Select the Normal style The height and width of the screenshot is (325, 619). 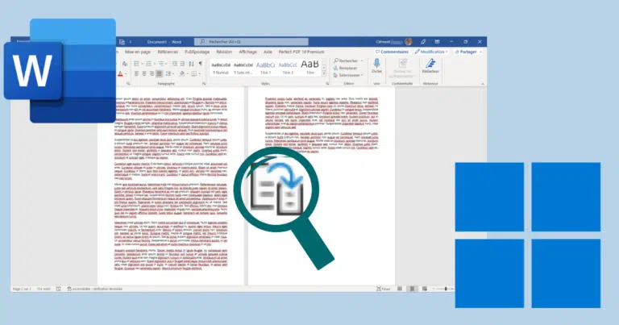[221, 68]
